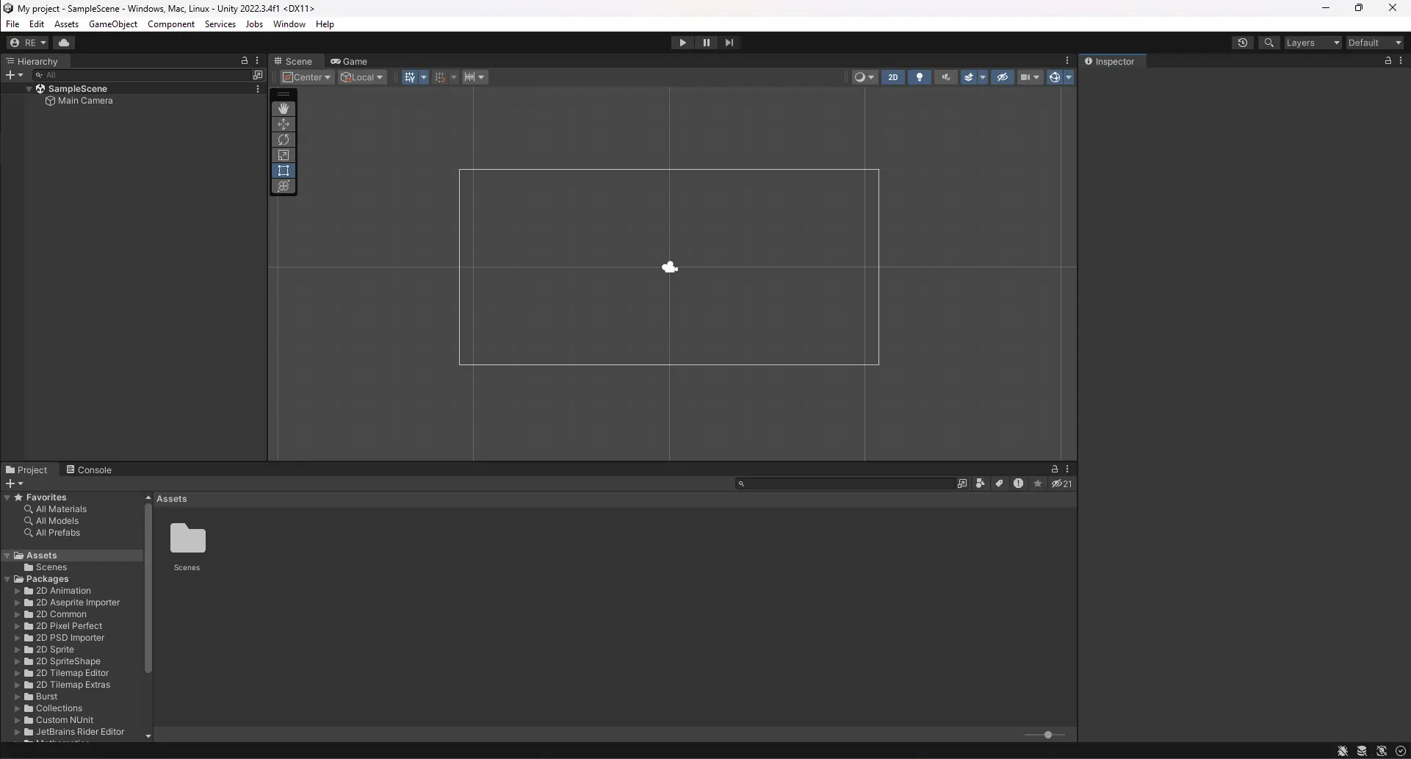Click the Project search input field
This screenshot has height=759, width=1411.
point(845,483)
